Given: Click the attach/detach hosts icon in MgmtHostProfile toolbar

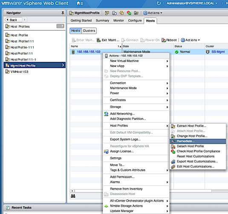Looking at the screenshot, I should coord(107,13).
